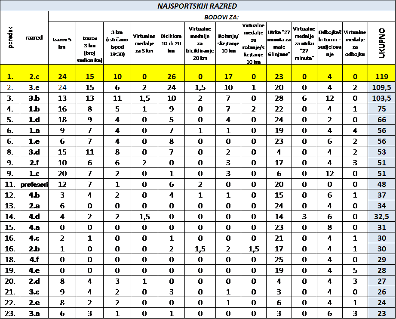Image resolution: width=396 pixels, height=319 pixels.
Task: Select total cell with value 27
Action: [382, 281]
